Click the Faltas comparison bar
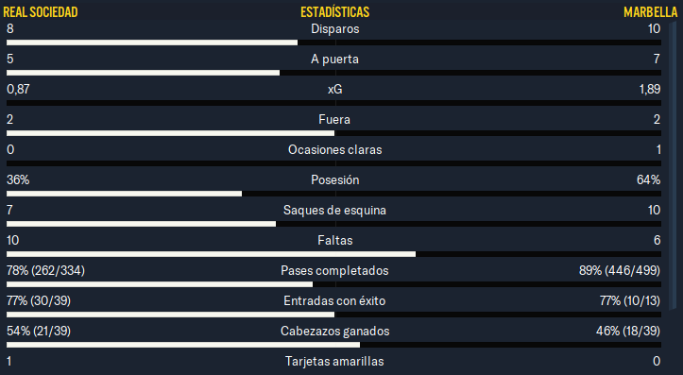 pyautogui.click(x=333, y=254)
